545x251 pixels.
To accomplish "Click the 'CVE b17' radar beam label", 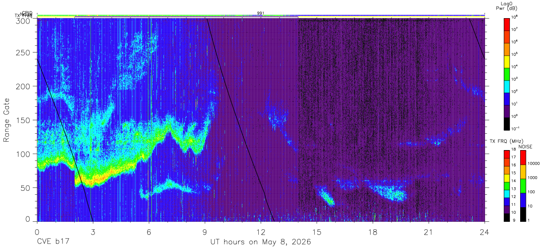I will point(53,242).
